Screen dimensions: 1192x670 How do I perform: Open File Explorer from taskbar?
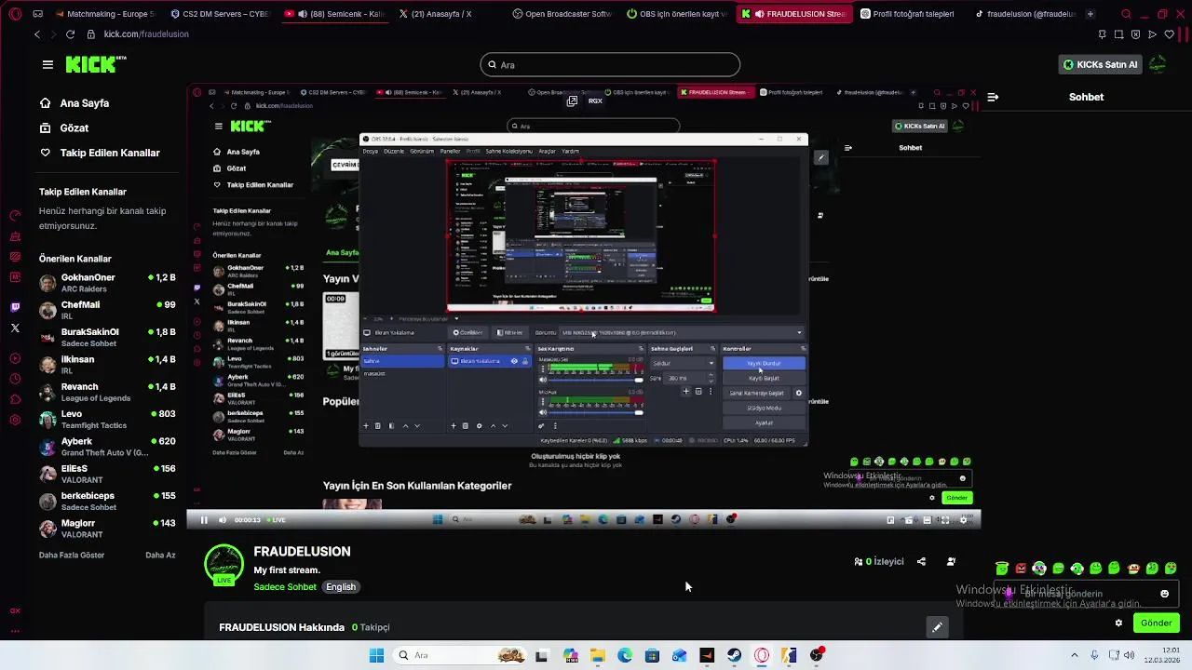click(597, 655)
